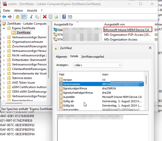Screen dimensions: 162x141
Task: Switch to the Allgemein tab
Action: (x=61, y=57)
